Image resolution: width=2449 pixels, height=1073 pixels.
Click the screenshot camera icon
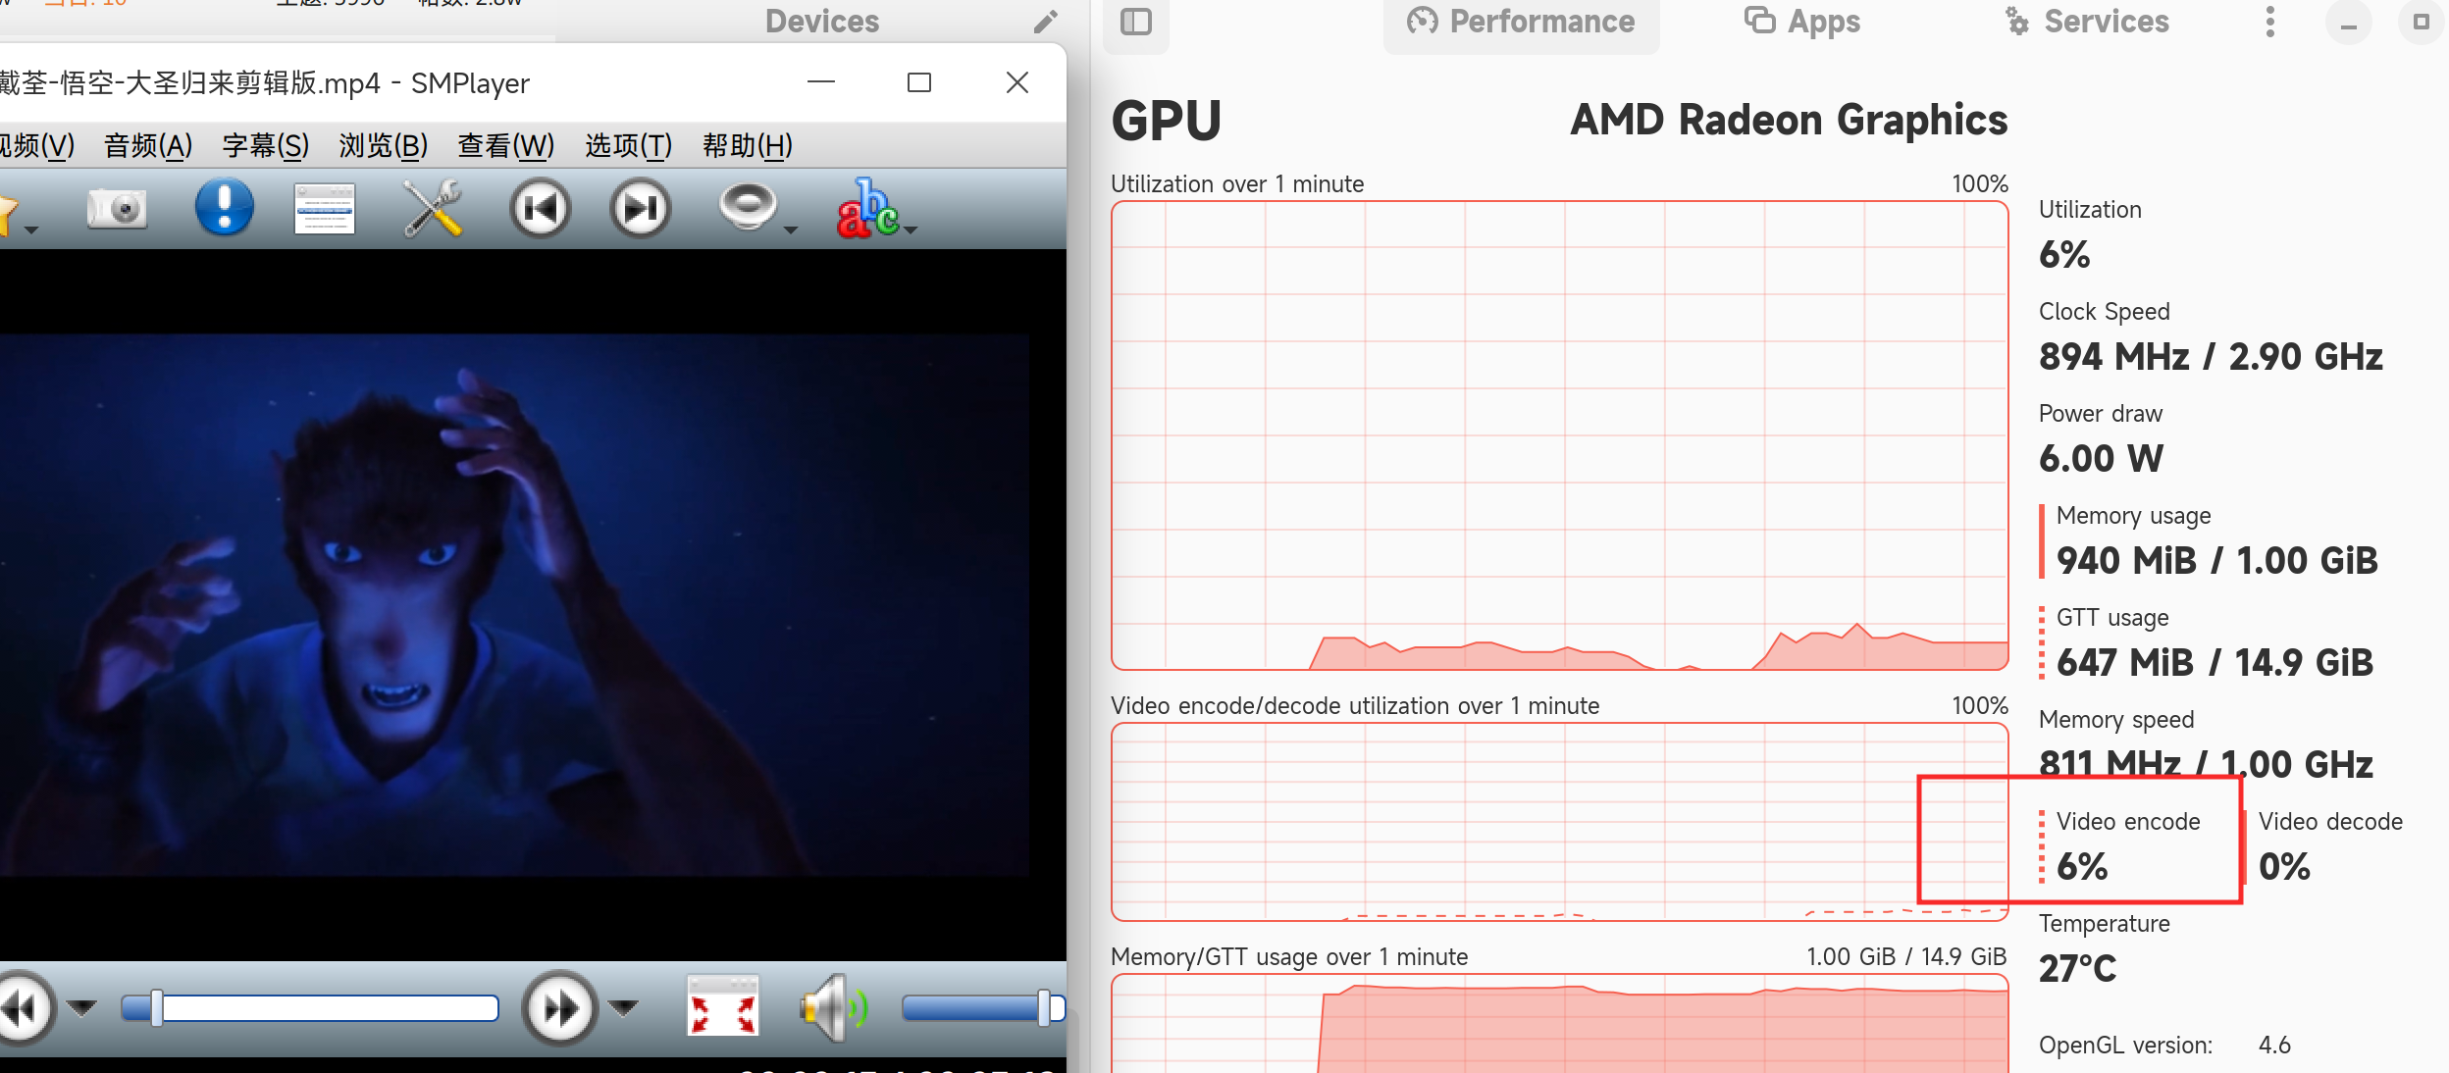point(117,208)
